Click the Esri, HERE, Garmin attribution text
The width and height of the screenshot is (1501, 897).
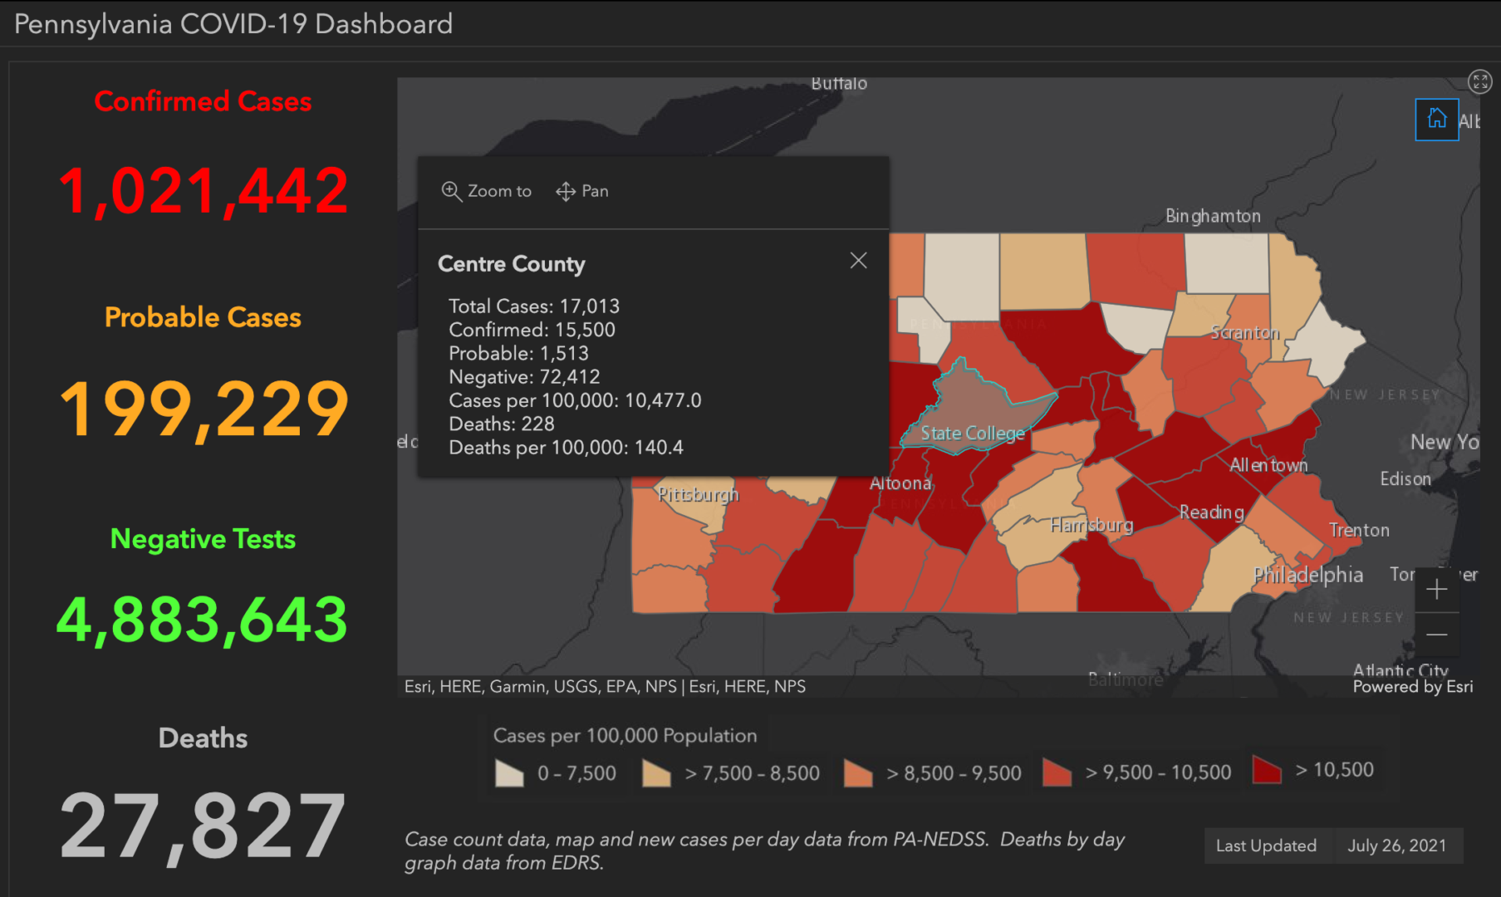[x=604, y=686]
